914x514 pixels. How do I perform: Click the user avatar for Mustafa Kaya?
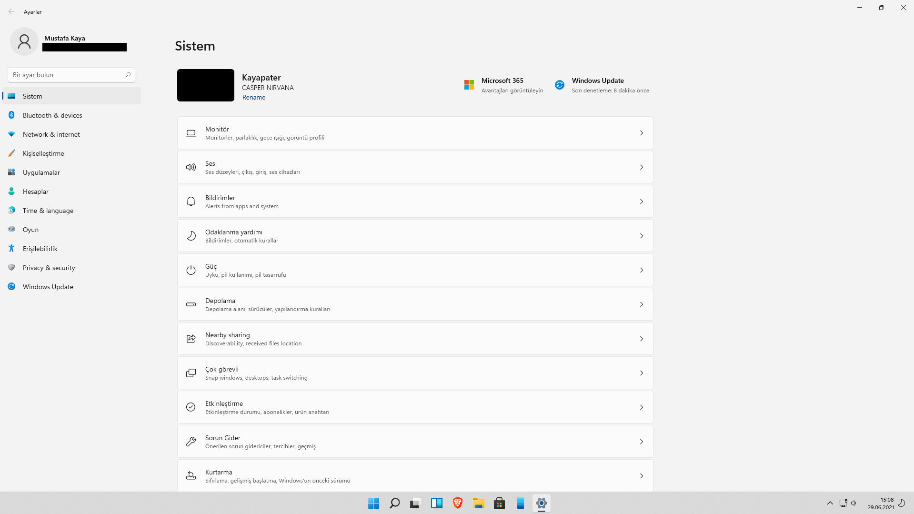[x=24, y=41]
